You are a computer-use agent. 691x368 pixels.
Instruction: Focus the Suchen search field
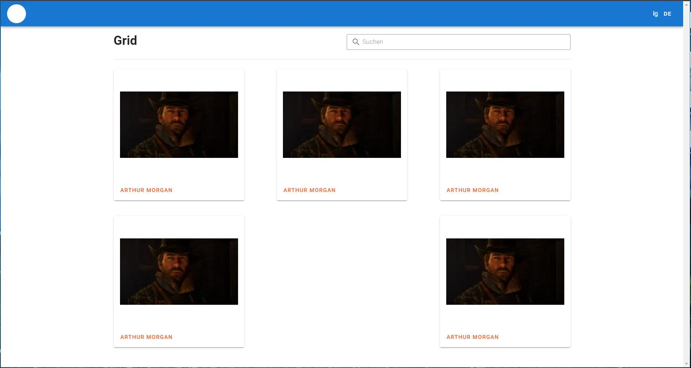(458, 42)
